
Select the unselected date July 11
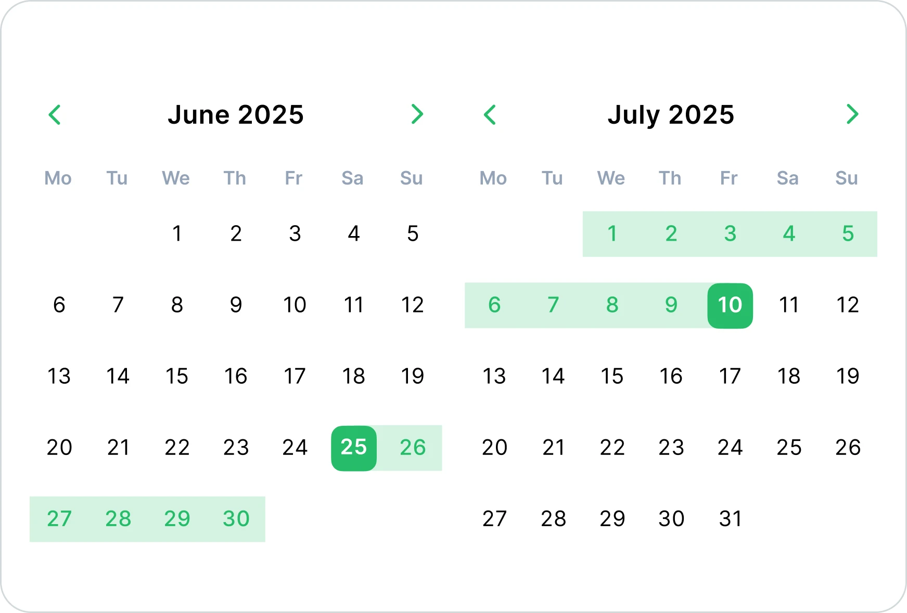tap(788, 305)
